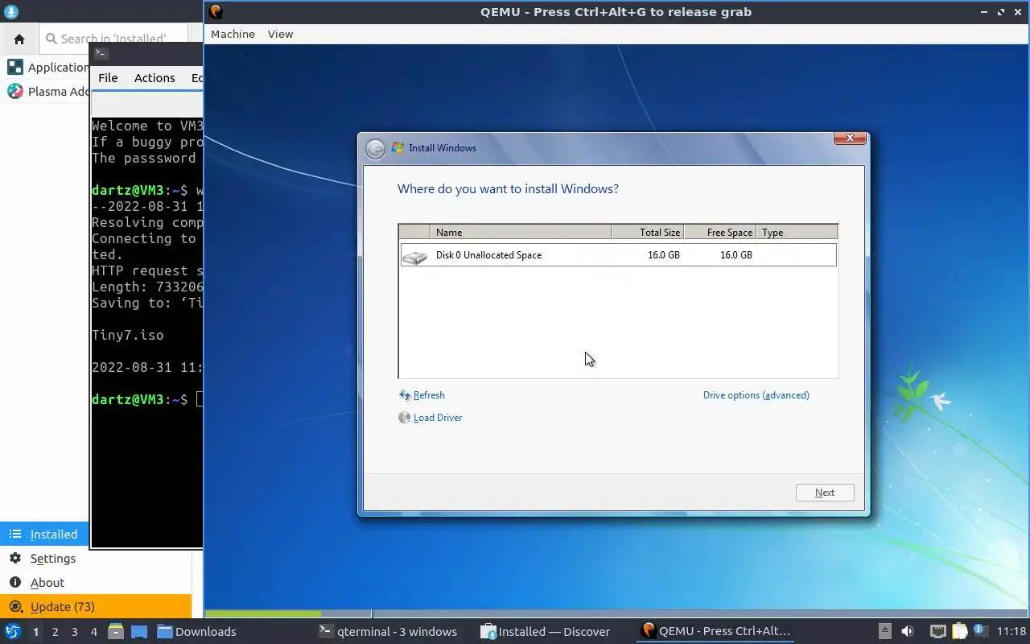Open the View menu in QEMU

280,34
